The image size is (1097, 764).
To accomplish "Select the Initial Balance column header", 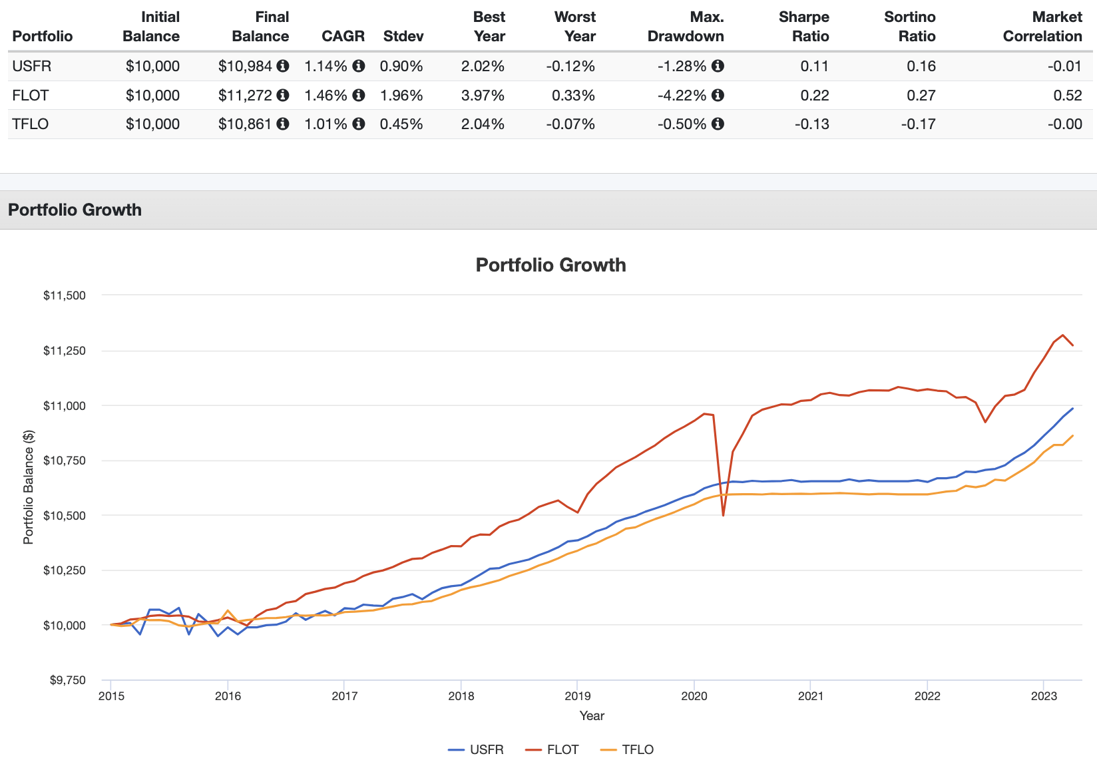I will coord(151,27).
